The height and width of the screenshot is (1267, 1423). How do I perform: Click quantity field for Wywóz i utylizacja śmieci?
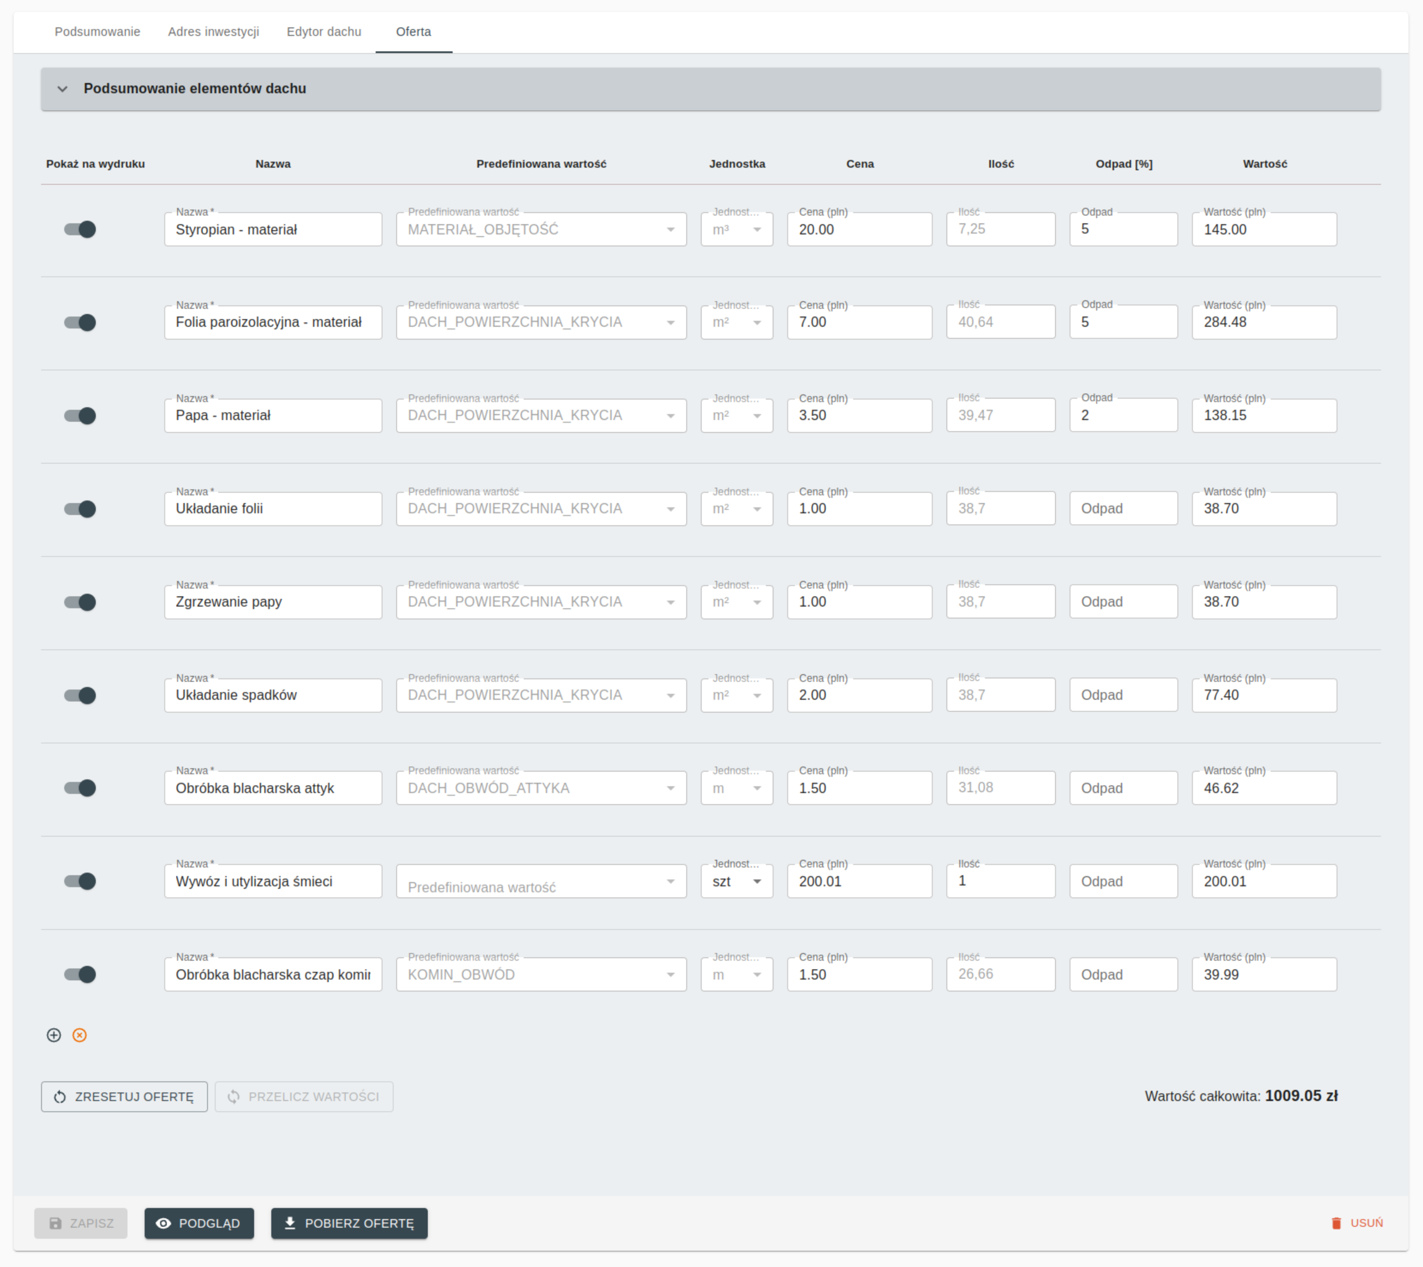[1000, 881]
